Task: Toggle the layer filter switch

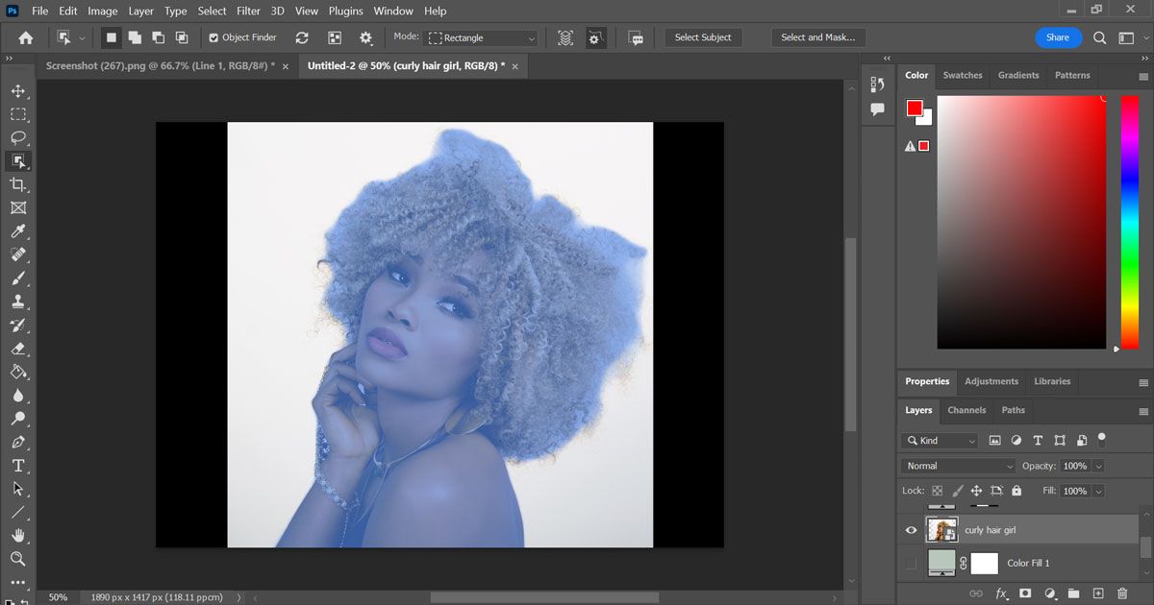Action: (x=1102, y=439)
